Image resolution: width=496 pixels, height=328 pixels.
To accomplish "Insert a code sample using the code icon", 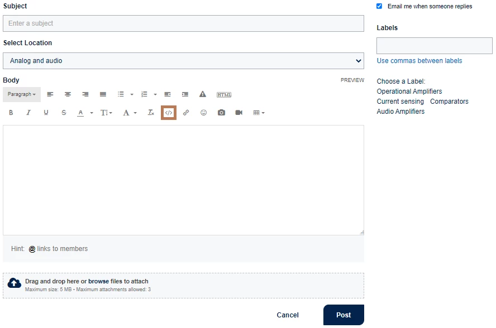I will [x=169, y=113].
